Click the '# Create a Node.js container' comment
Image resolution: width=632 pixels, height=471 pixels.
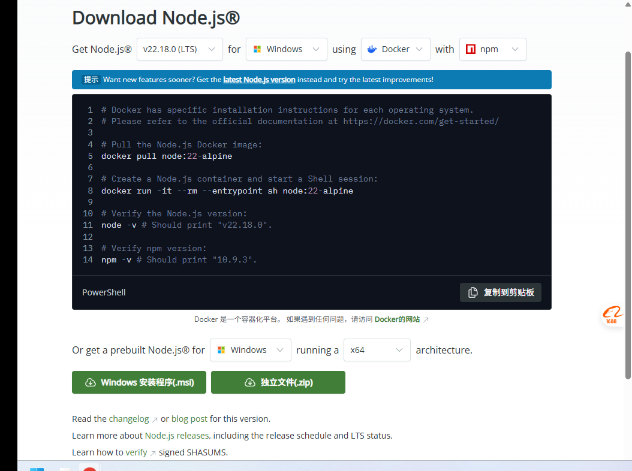point(239,179)
